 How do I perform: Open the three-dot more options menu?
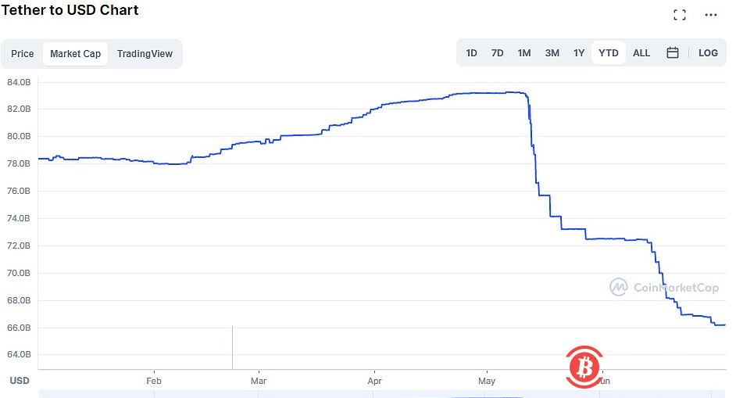coord(710,15)
